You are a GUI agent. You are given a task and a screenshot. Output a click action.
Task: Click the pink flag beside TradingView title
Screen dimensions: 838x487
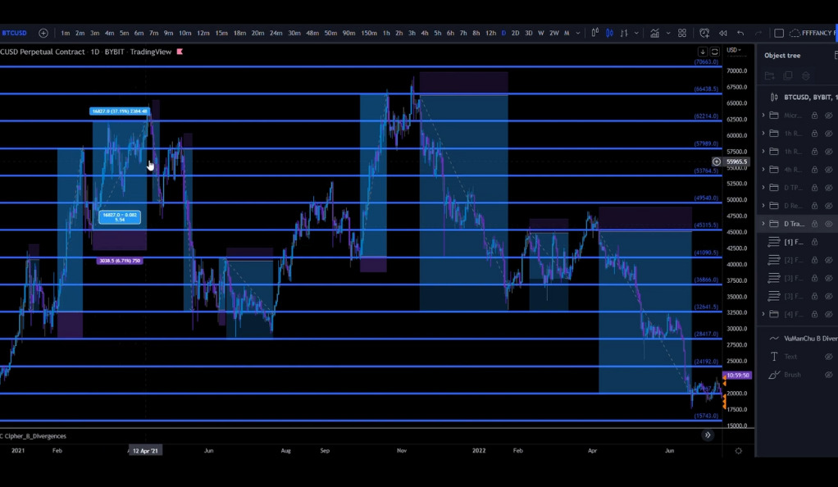point(180,52)
